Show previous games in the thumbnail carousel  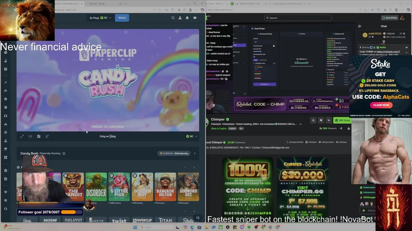click(x=185, y=167)
